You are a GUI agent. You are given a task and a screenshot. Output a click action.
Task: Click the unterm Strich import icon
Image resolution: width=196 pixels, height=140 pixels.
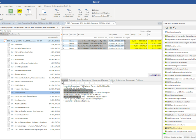[x=87, y=13]
